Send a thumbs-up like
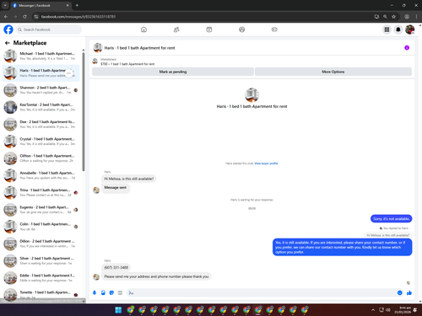This screenshot has width=422, height=316. [x=409, y=292]
